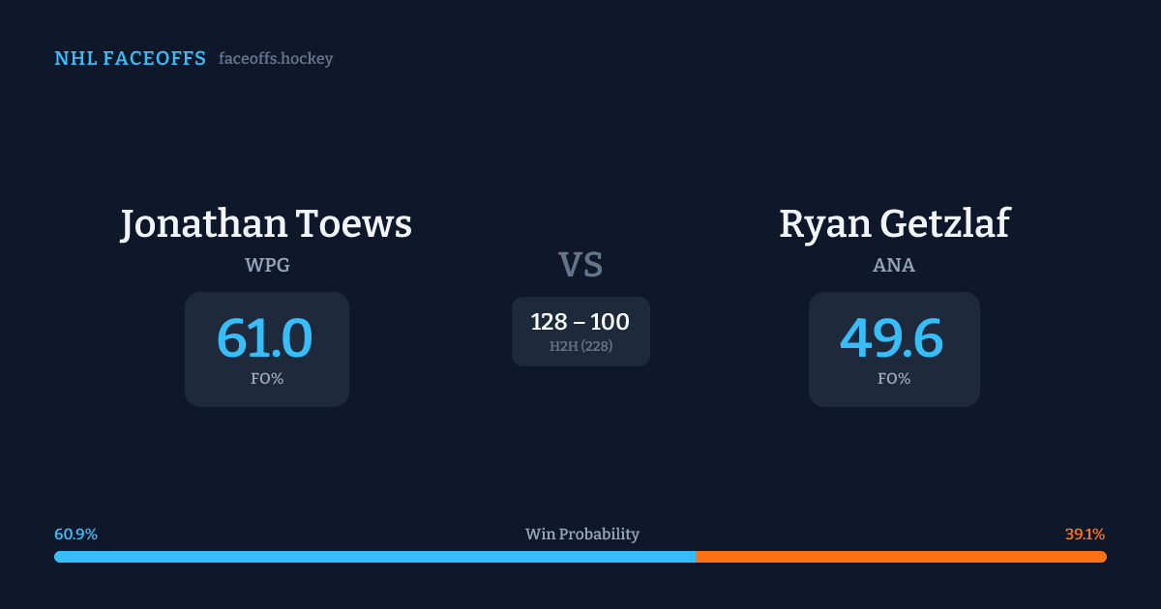This screenshot has width=1161, height=609.
Task: Click the 60.9% win probability figure
Action: (75, 535)
